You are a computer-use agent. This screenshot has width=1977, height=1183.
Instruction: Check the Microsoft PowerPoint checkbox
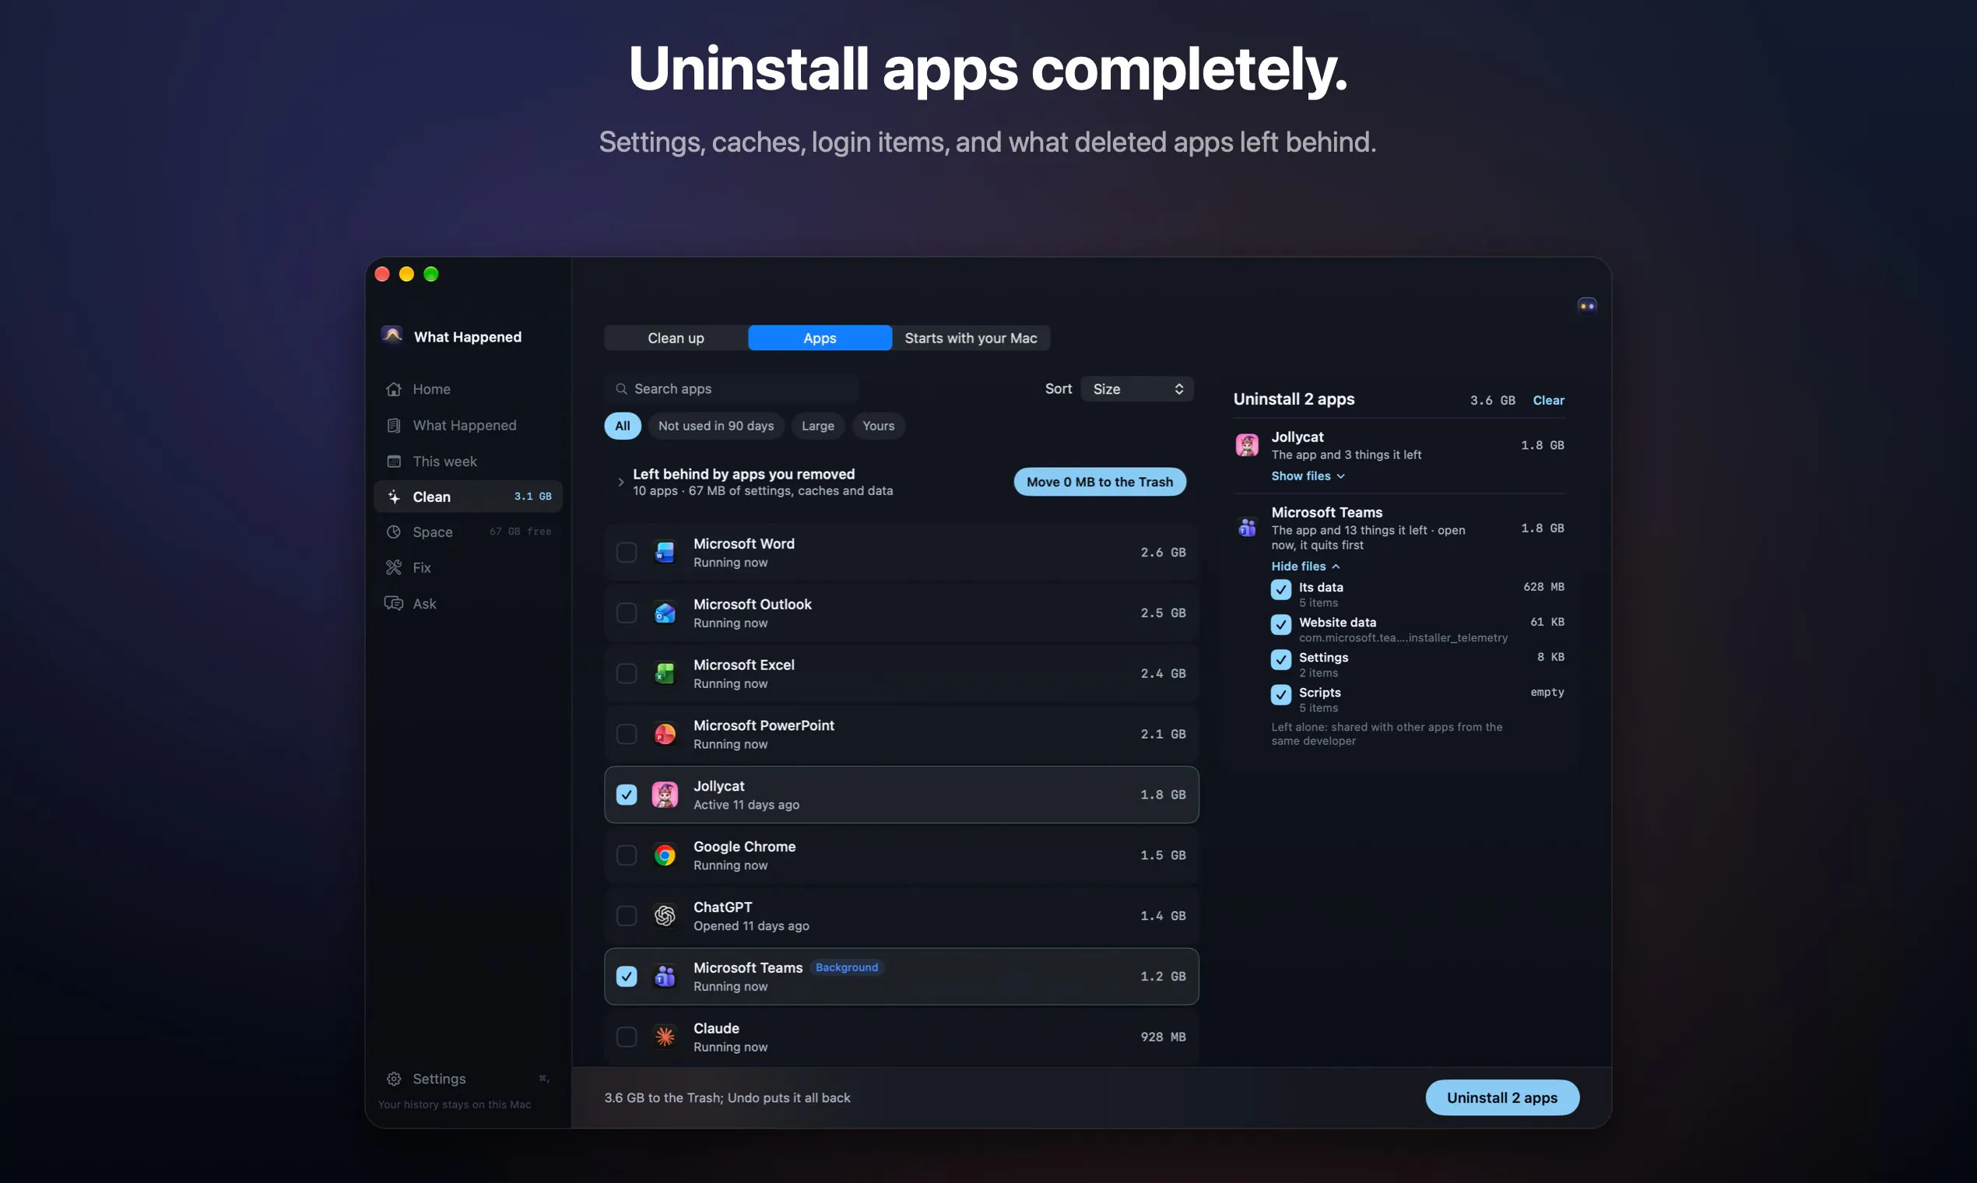click(x=627, y=734)
